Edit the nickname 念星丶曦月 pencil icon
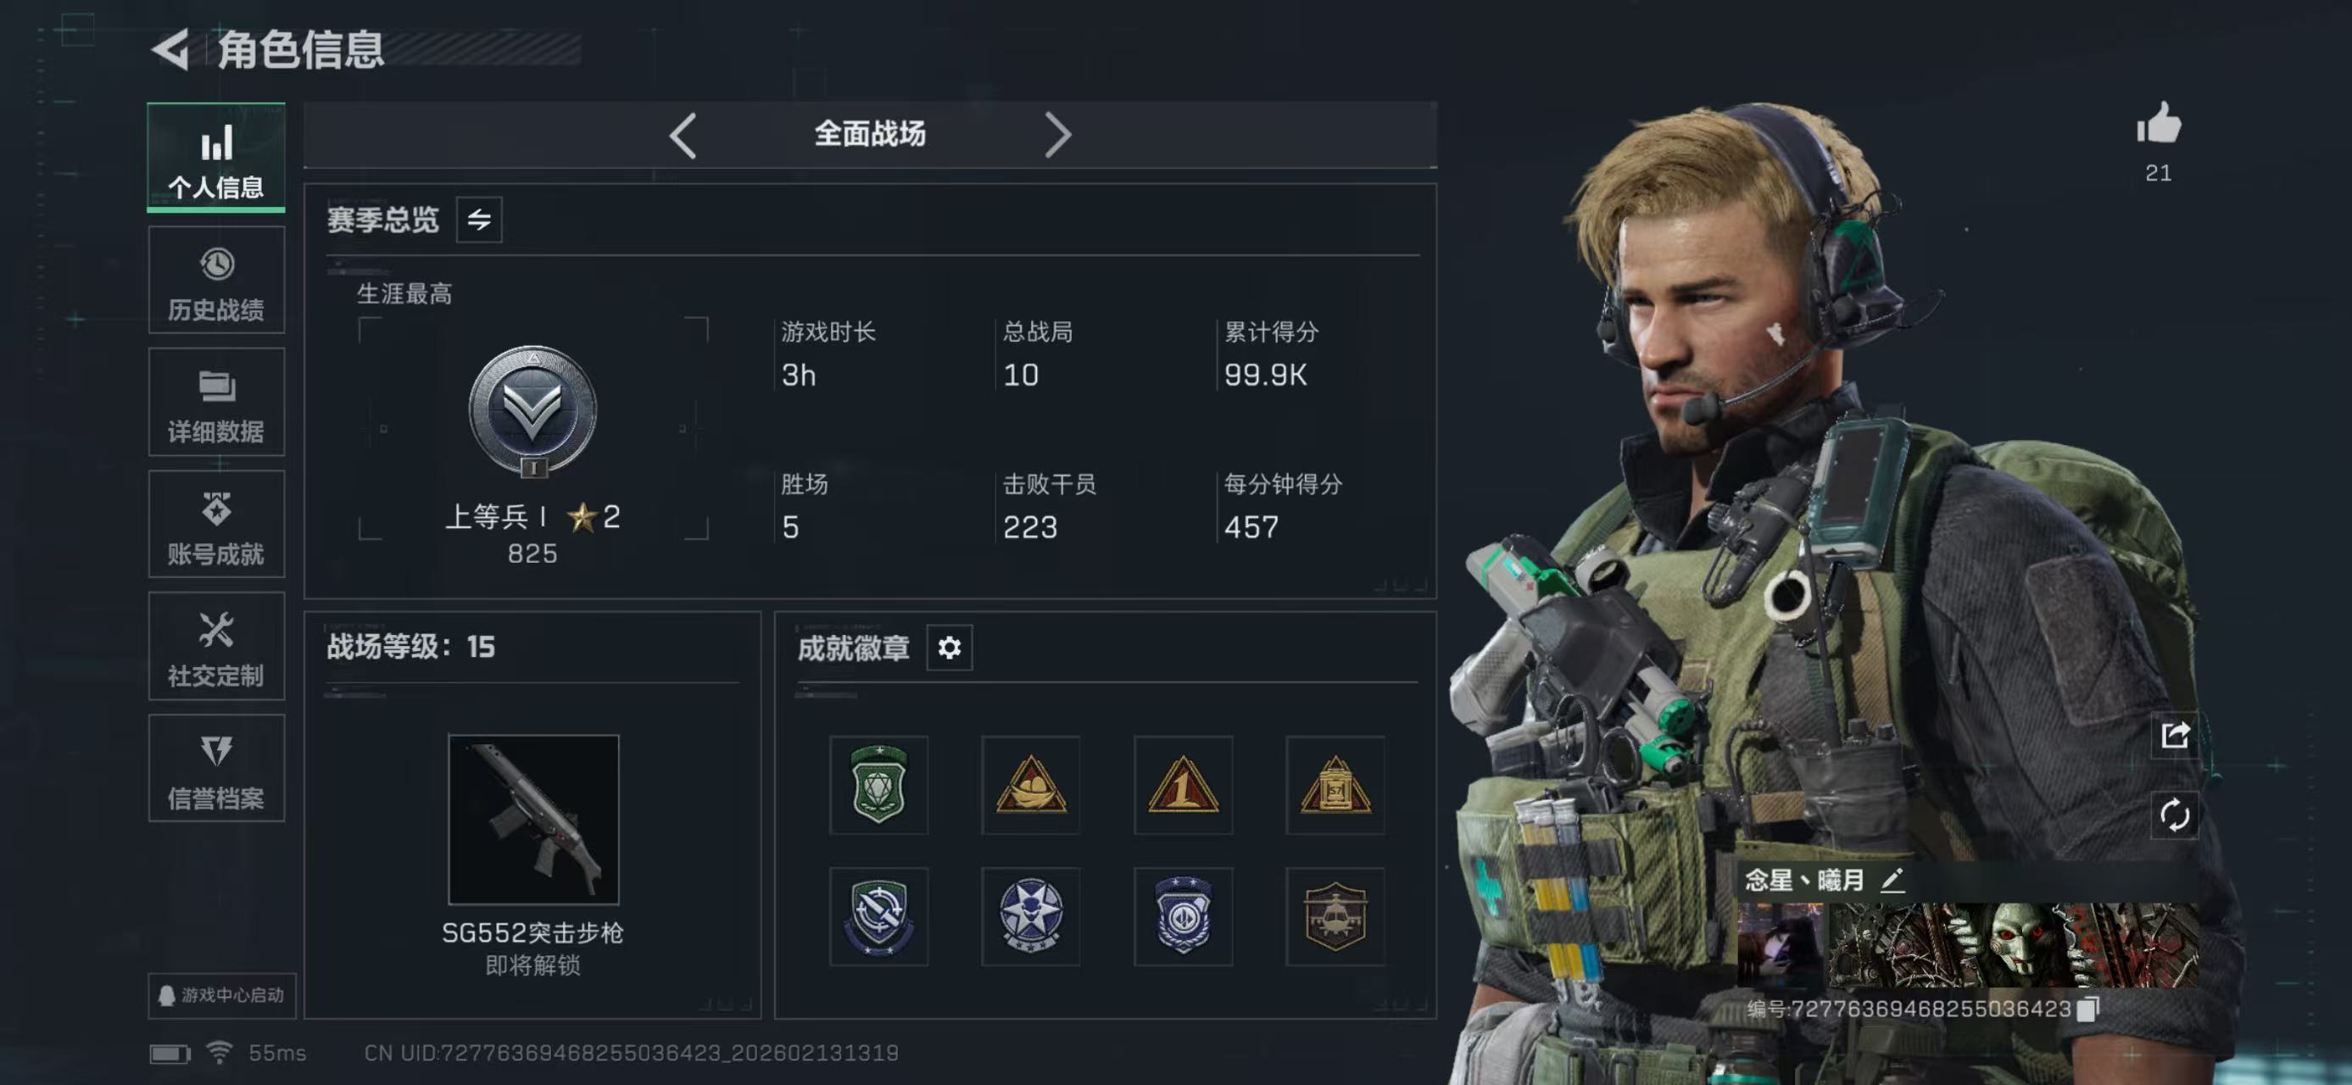 point(1892,880)
